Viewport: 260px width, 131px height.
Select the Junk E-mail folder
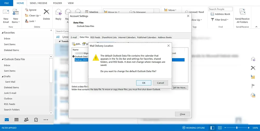10,93
